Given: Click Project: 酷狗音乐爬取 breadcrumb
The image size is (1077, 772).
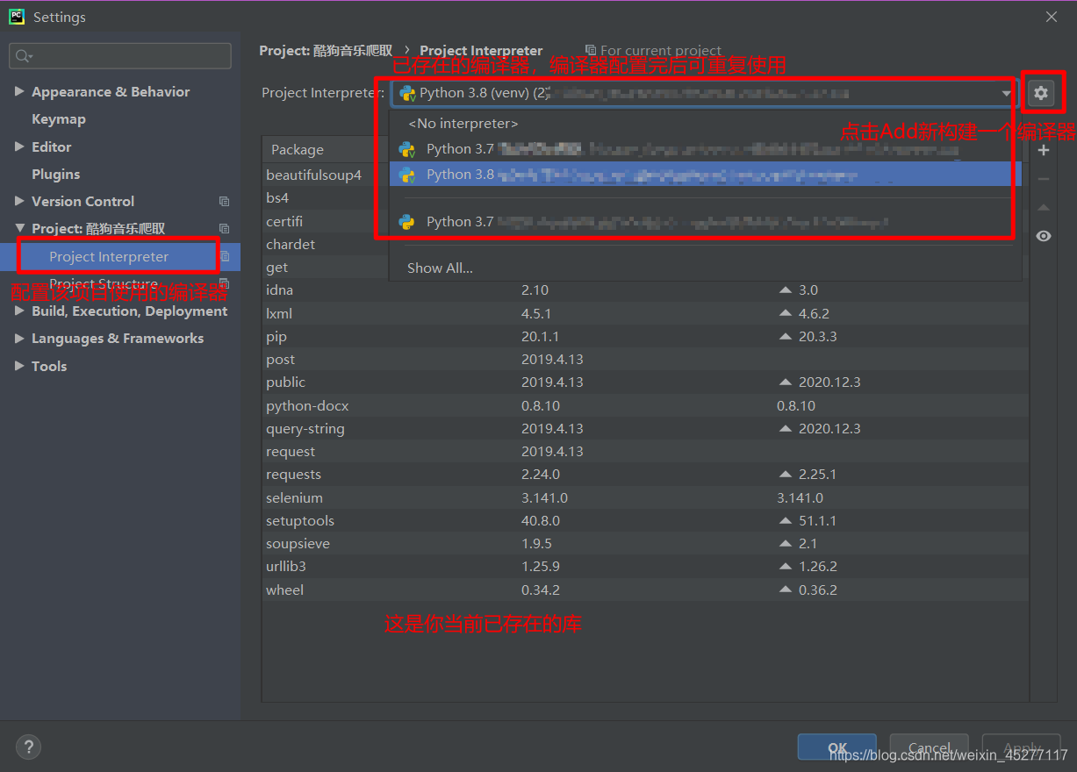Looking at the screenshot, I should click(326, 51).
